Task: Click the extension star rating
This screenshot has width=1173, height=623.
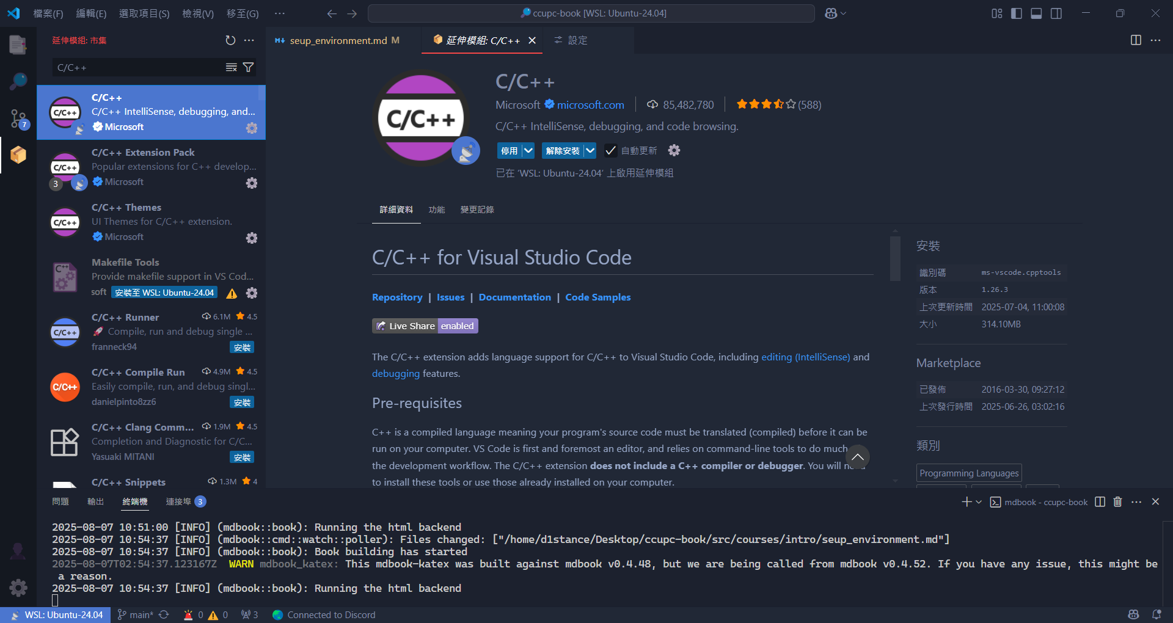Action: tap(778, 104)
